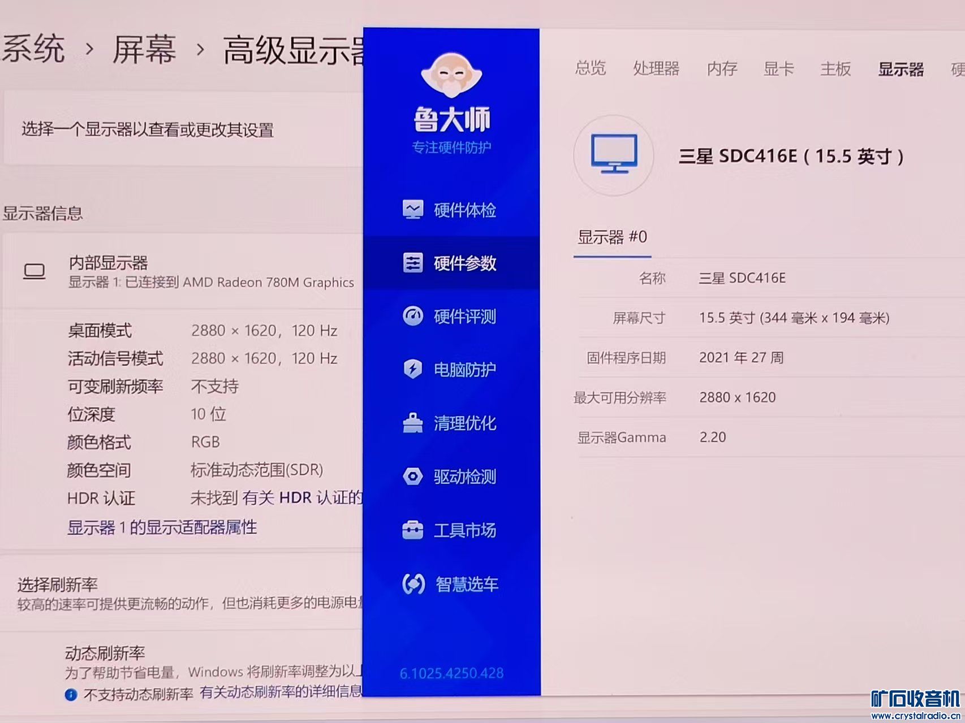Click the internal display laptop icon

point(34,271)
